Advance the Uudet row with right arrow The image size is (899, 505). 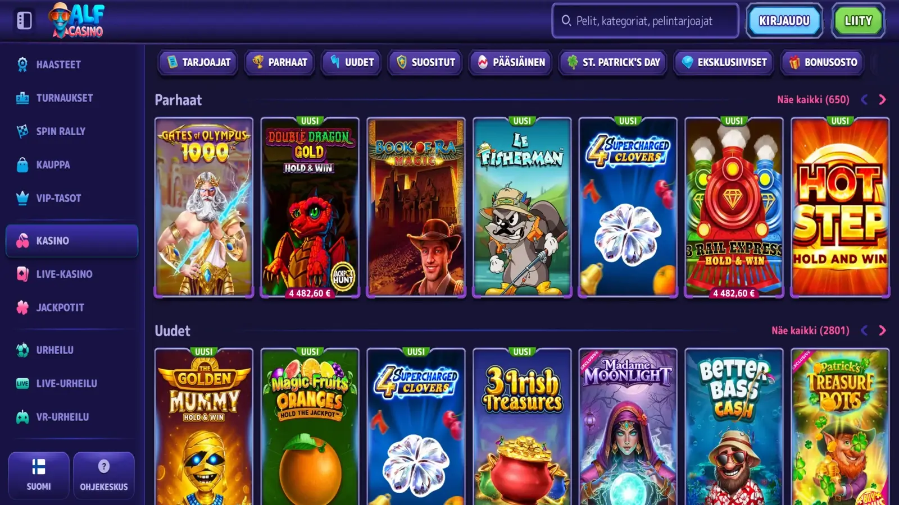[x=882, y=330]
